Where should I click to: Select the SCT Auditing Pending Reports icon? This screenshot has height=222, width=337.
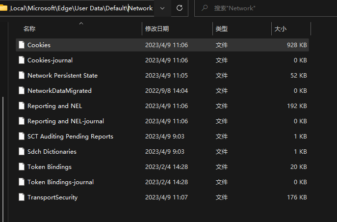tap(22, 136)
